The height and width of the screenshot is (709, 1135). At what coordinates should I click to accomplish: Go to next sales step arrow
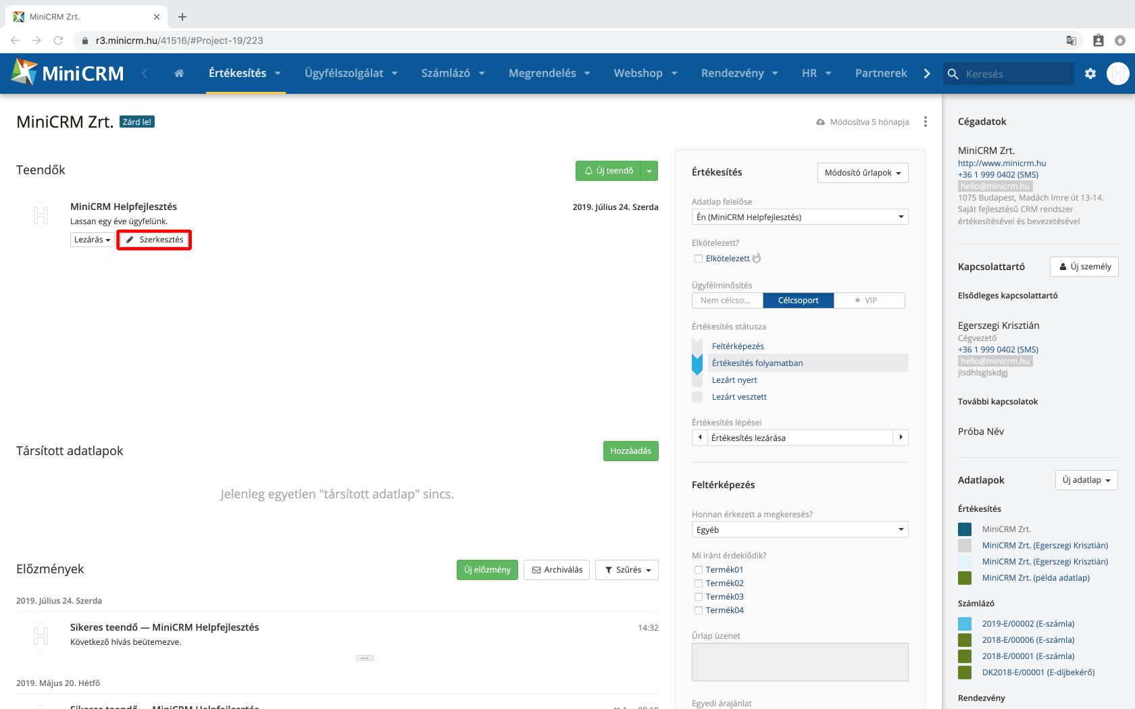point(901,438)
